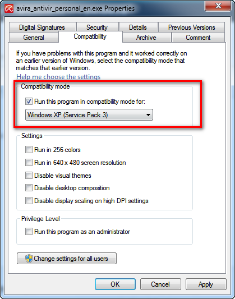Open the Security tab
The height and width of the screenshot is (299, 235).
97,27
